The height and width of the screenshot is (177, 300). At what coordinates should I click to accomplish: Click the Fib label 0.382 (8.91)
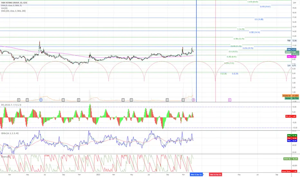[231, 57]
